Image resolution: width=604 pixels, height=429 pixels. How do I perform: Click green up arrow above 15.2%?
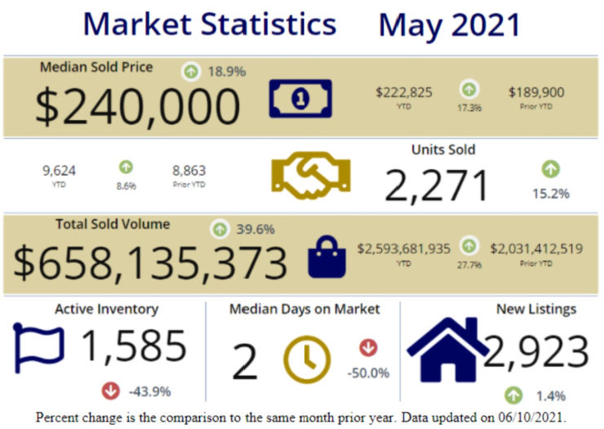pos(551,170)
